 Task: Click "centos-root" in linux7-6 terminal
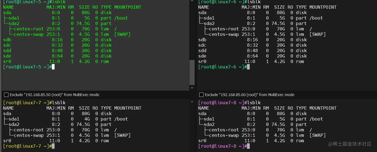click(x=224, y=29)
